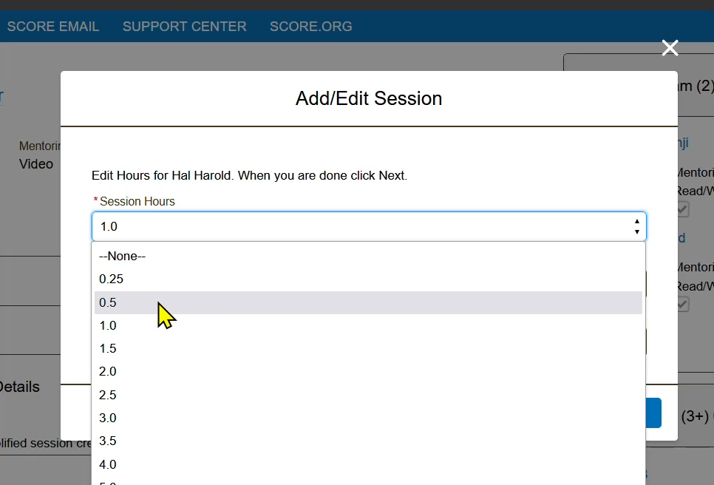The width and height of the screenshot is (714, 485).
Task: Toggle the upper Read/Write checkbox behind the dialog
Action: pos(683,210)
